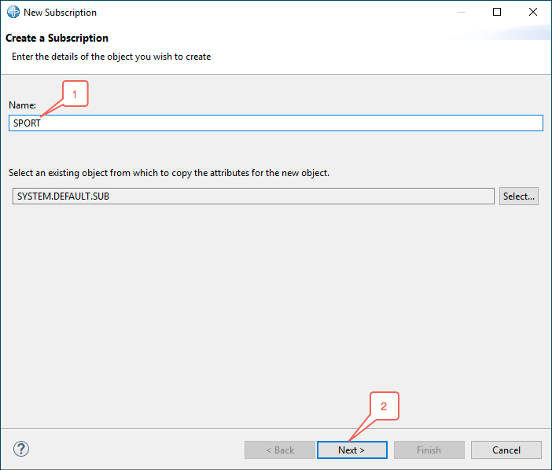Click the New Subscription title bar text
Image resolution: width=552 pixels, height=470 pixels.
click(61, 13)
